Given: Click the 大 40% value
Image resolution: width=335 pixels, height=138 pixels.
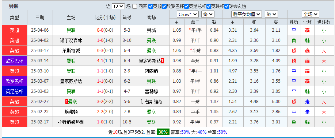Looking at the screenshot, I should tap(202, 132).
